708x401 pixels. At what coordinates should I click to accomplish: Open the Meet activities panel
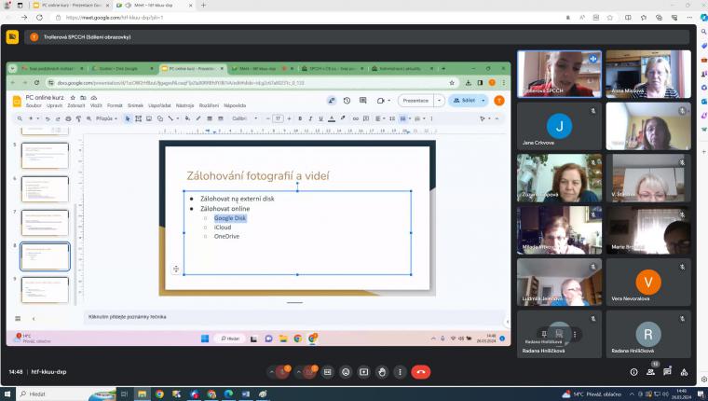[684, 372]
